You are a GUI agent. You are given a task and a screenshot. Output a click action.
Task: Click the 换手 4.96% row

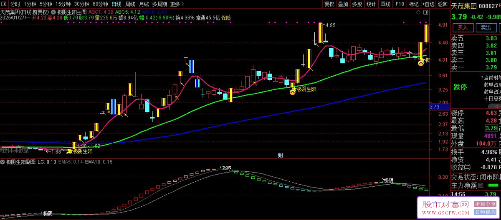tap(475, 152)
